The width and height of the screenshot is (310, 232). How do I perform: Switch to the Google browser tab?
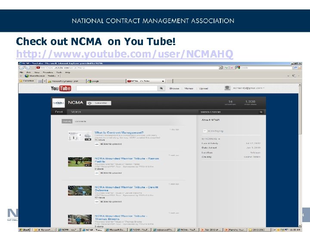click(106, 81)
